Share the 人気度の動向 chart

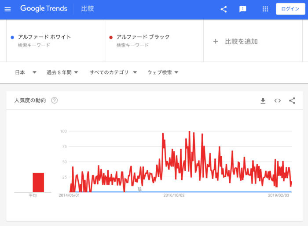click(x=292, y=100)
